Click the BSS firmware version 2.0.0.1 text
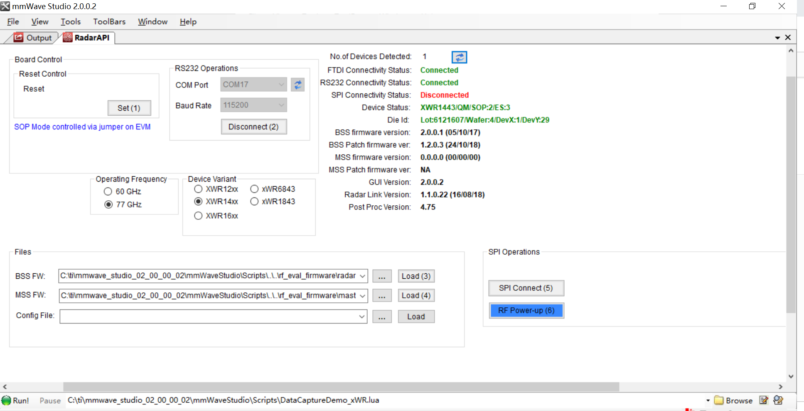 (450, 132)
